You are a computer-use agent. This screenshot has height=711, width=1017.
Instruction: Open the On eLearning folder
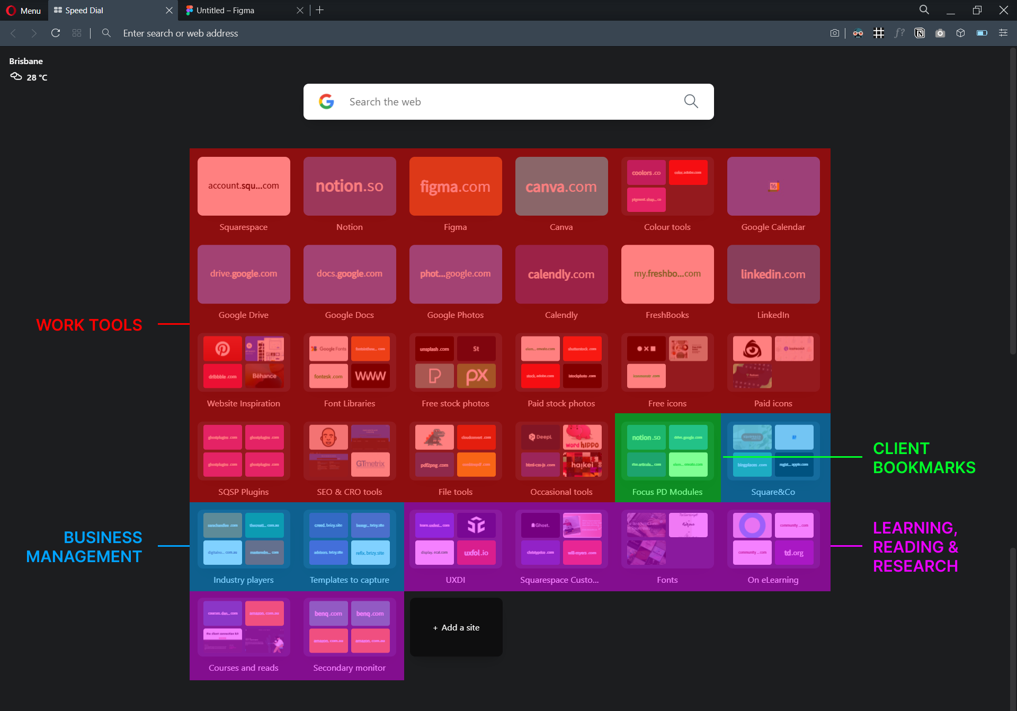[773, 539]
